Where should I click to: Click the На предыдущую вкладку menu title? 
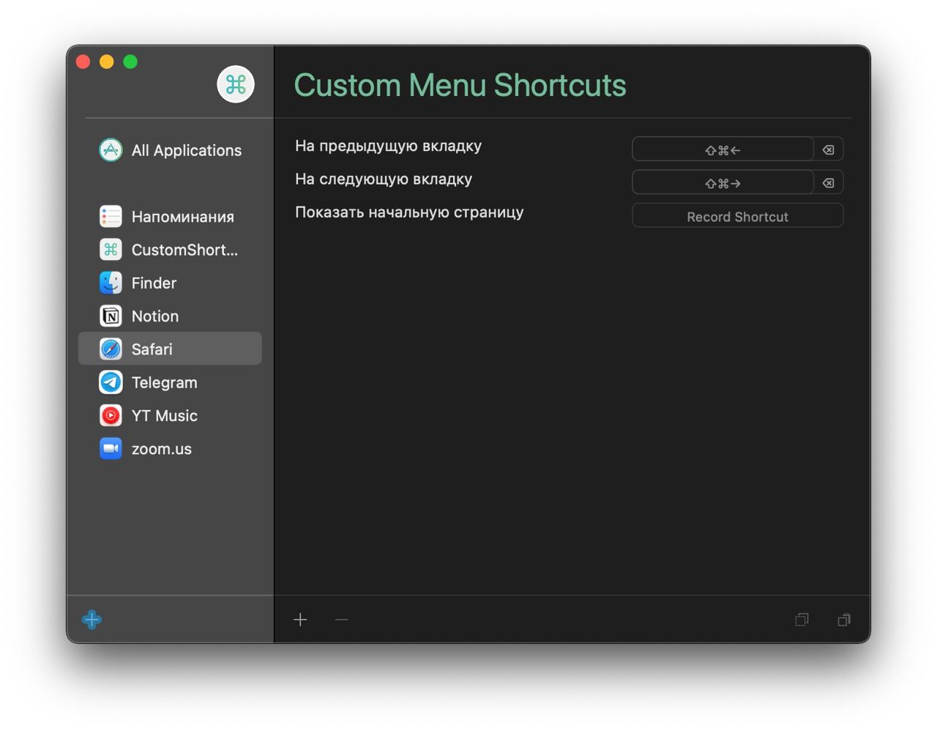388,146
